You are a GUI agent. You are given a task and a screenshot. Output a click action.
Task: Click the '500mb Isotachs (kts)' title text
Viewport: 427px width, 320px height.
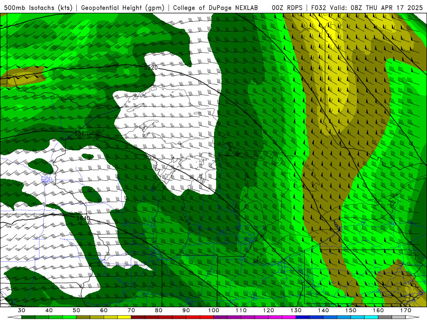[x=38, y=7]
